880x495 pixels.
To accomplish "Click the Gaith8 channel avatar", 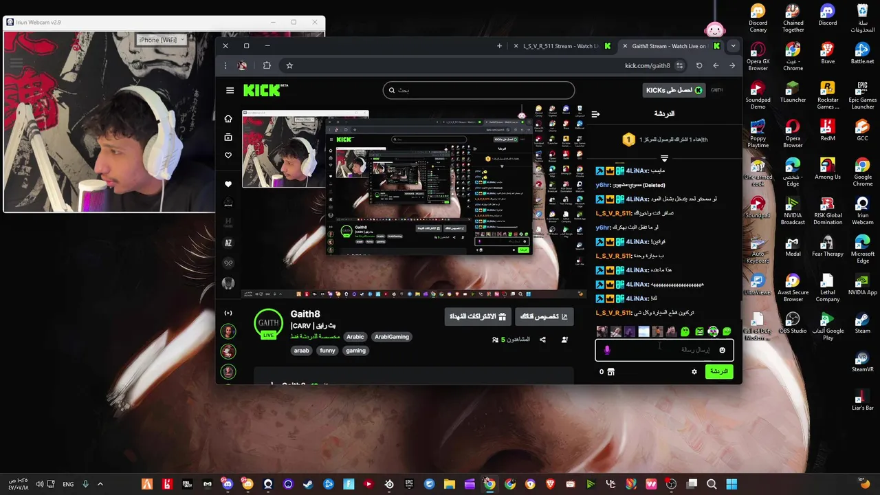I will [x=268, y=323].
